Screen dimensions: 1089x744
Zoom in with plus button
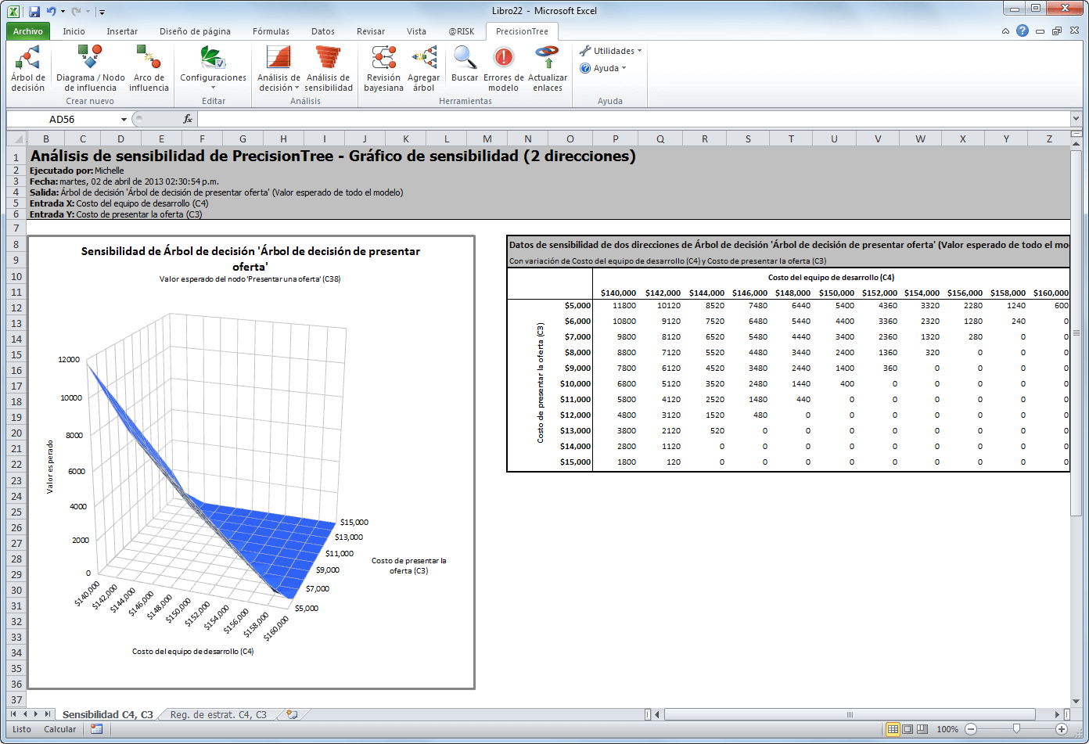tap(1062, 729)
